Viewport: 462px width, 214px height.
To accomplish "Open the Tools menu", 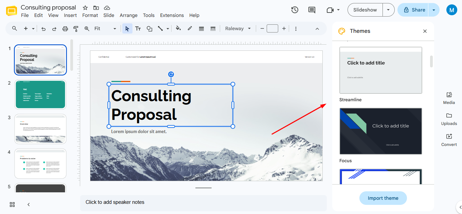I will click(x=149, y=15).
